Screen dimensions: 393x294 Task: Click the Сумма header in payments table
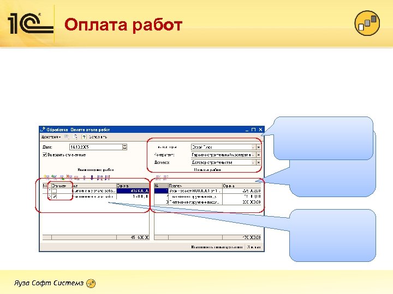(242, 186)
